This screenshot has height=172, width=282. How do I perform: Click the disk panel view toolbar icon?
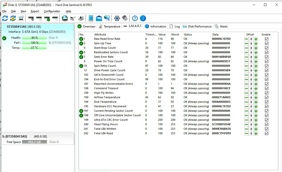point(21,18)
